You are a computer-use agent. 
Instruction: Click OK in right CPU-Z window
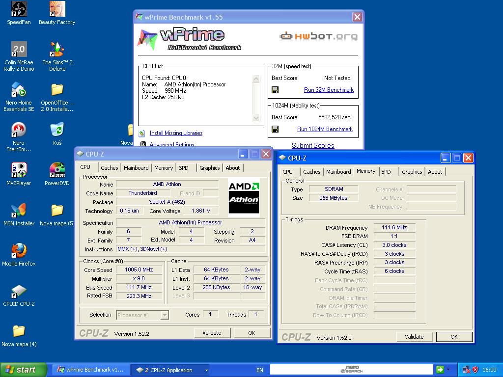coord(454,337)
